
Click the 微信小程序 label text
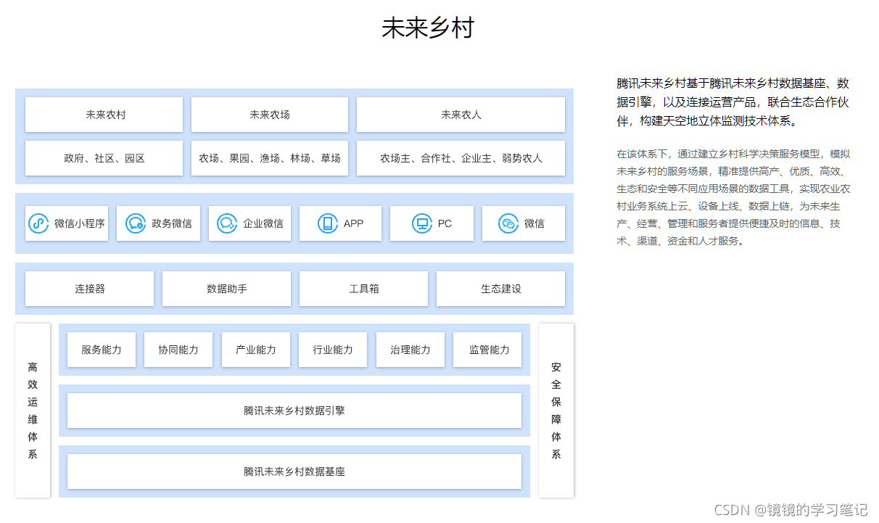pos(80,223)
